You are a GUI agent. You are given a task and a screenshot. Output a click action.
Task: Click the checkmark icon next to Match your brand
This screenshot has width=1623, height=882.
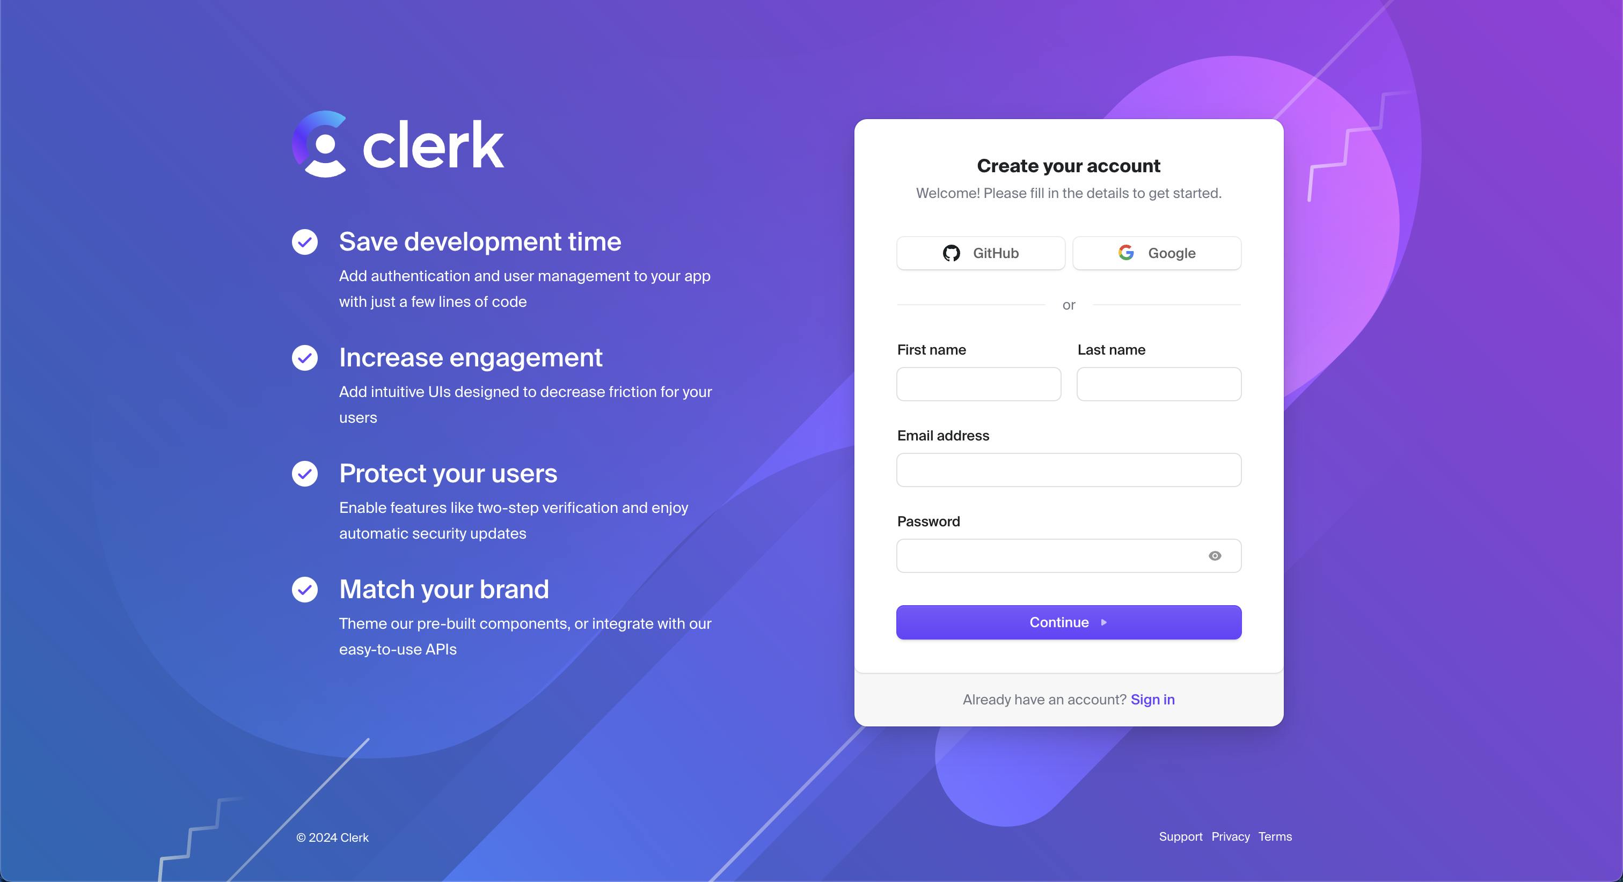[304, 589]
